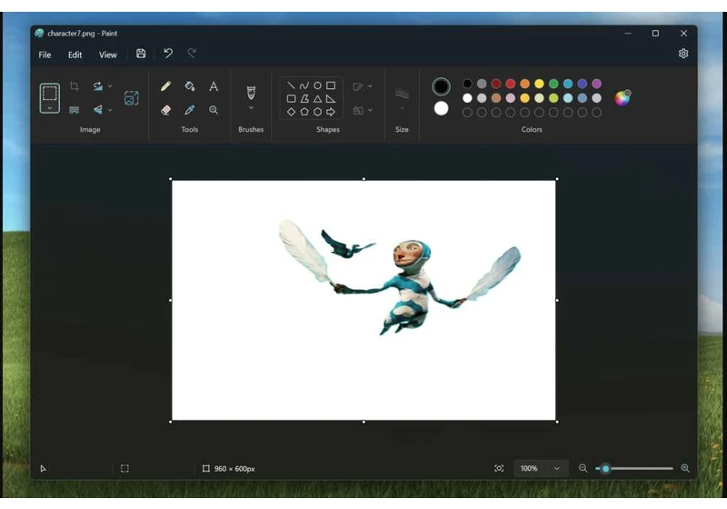Pick the Triangle shape
727x509 pixels.
tap(317, 98)
